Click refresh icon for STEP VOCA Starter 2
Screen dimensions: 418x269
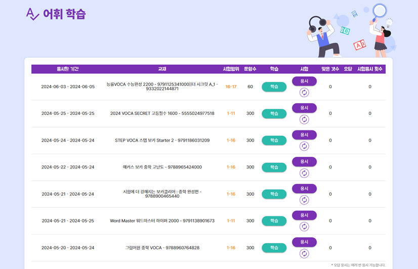304,146
